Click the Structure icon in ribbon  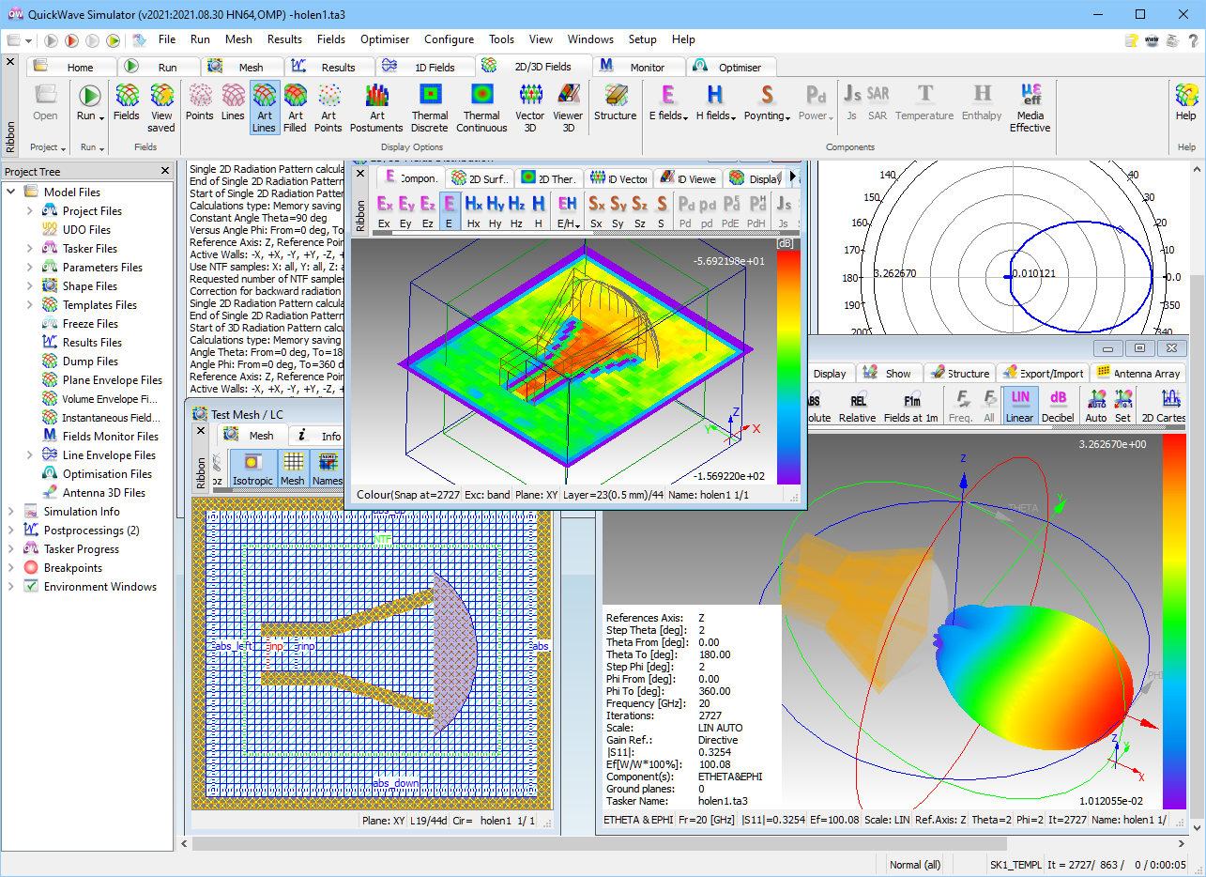[615, 101]
